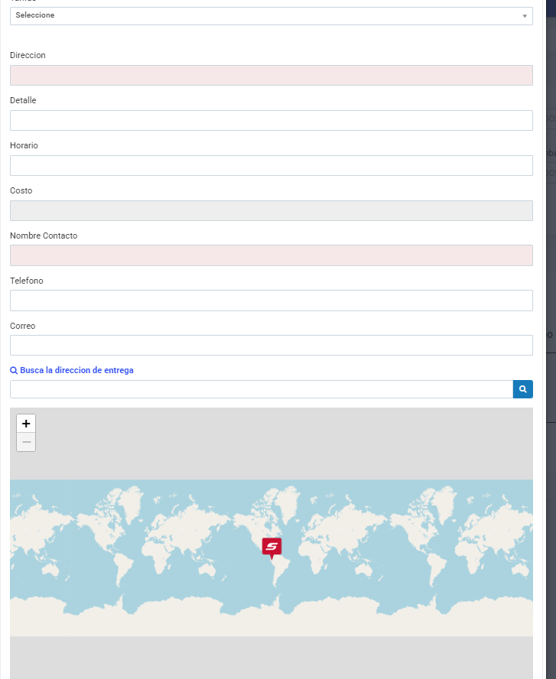Zoom in on the map

tap(26, 424)
